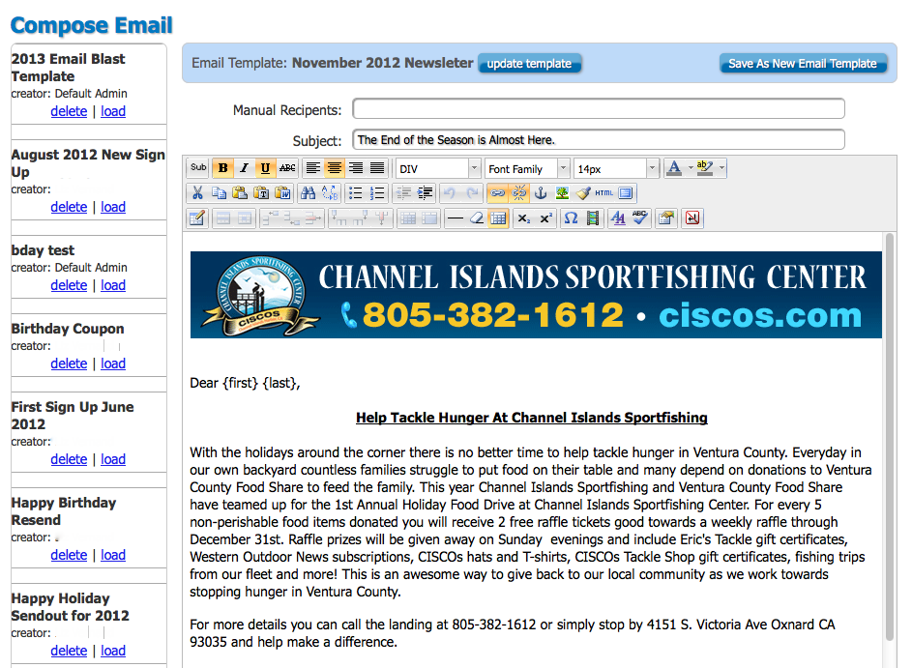Toggle italic formatting
Viewport: 912px width, 668px height.
click(x=245, y=168)
